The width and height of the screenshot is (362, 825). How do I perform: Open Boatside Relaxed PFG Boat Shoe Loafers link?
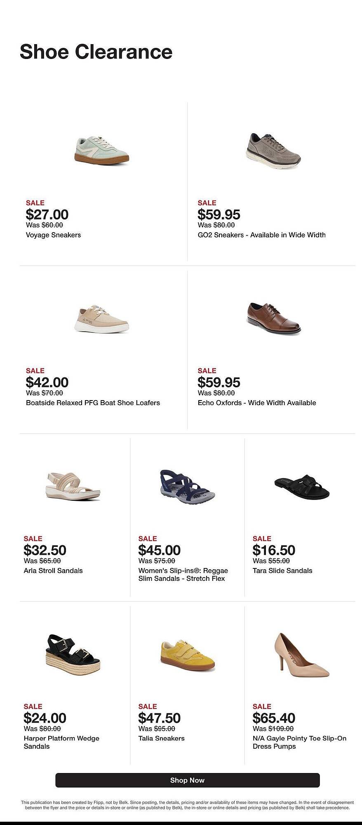tap(93, 403)
